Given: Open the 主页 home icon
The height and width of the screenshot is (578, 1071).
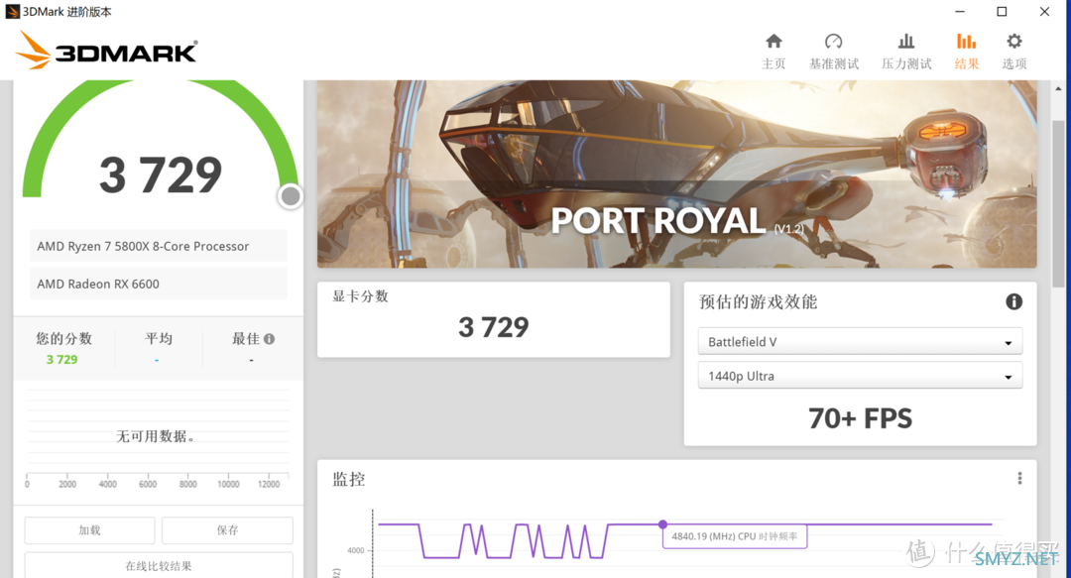Looking at the screenshot, I should [773, 42].
